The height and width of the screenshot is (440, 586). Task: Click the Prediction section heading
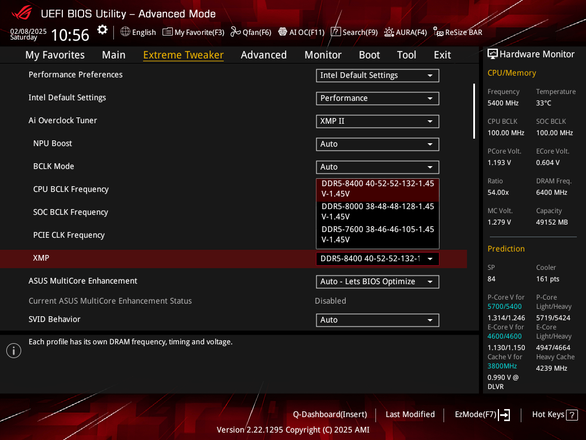(506, 249)
